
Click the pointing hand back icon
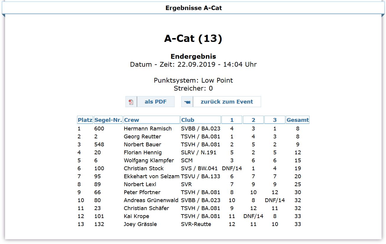(x=187, y=102)
